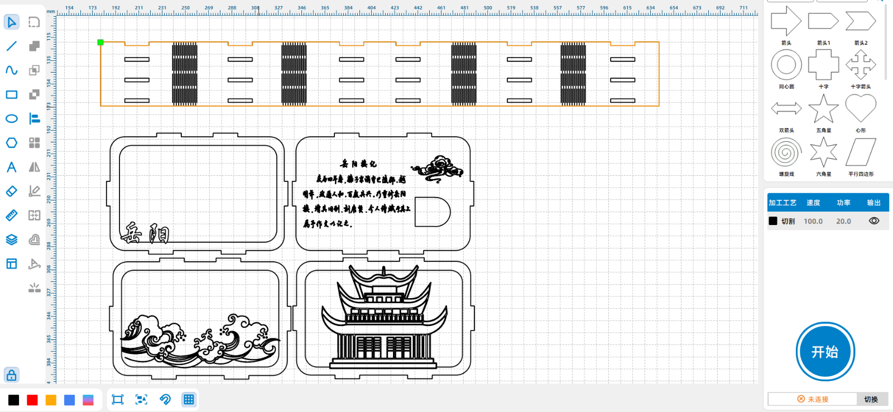Pick the red color swatch
Viewport: 893px width, 412px height.
(32, 400)
